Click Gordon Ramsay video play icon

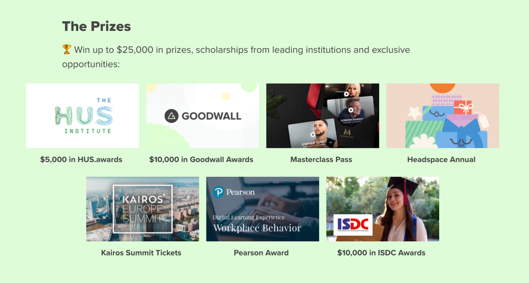(351, 110)
